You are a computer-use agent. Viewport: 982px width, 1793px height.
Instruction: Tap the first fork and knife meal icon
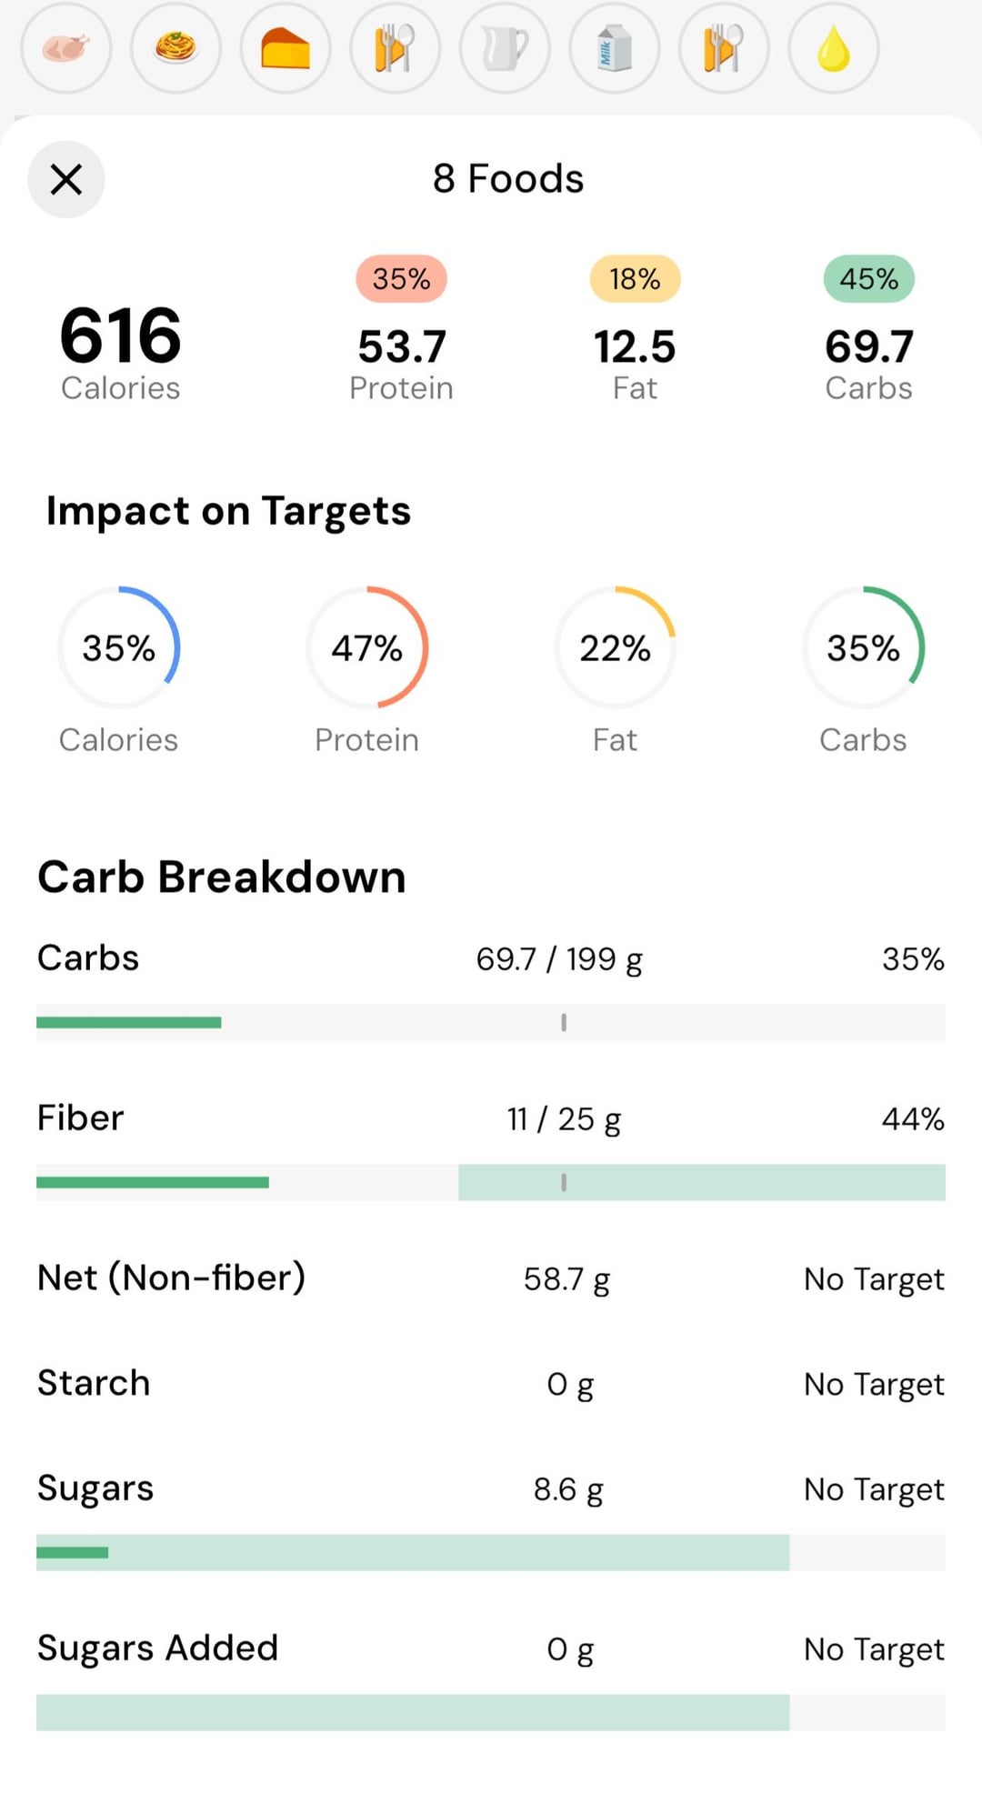(395, 47)
